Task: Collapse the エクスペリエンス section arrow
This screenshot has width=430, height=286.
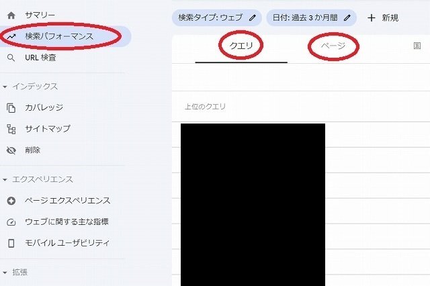Action: click(x=5, y=180)
